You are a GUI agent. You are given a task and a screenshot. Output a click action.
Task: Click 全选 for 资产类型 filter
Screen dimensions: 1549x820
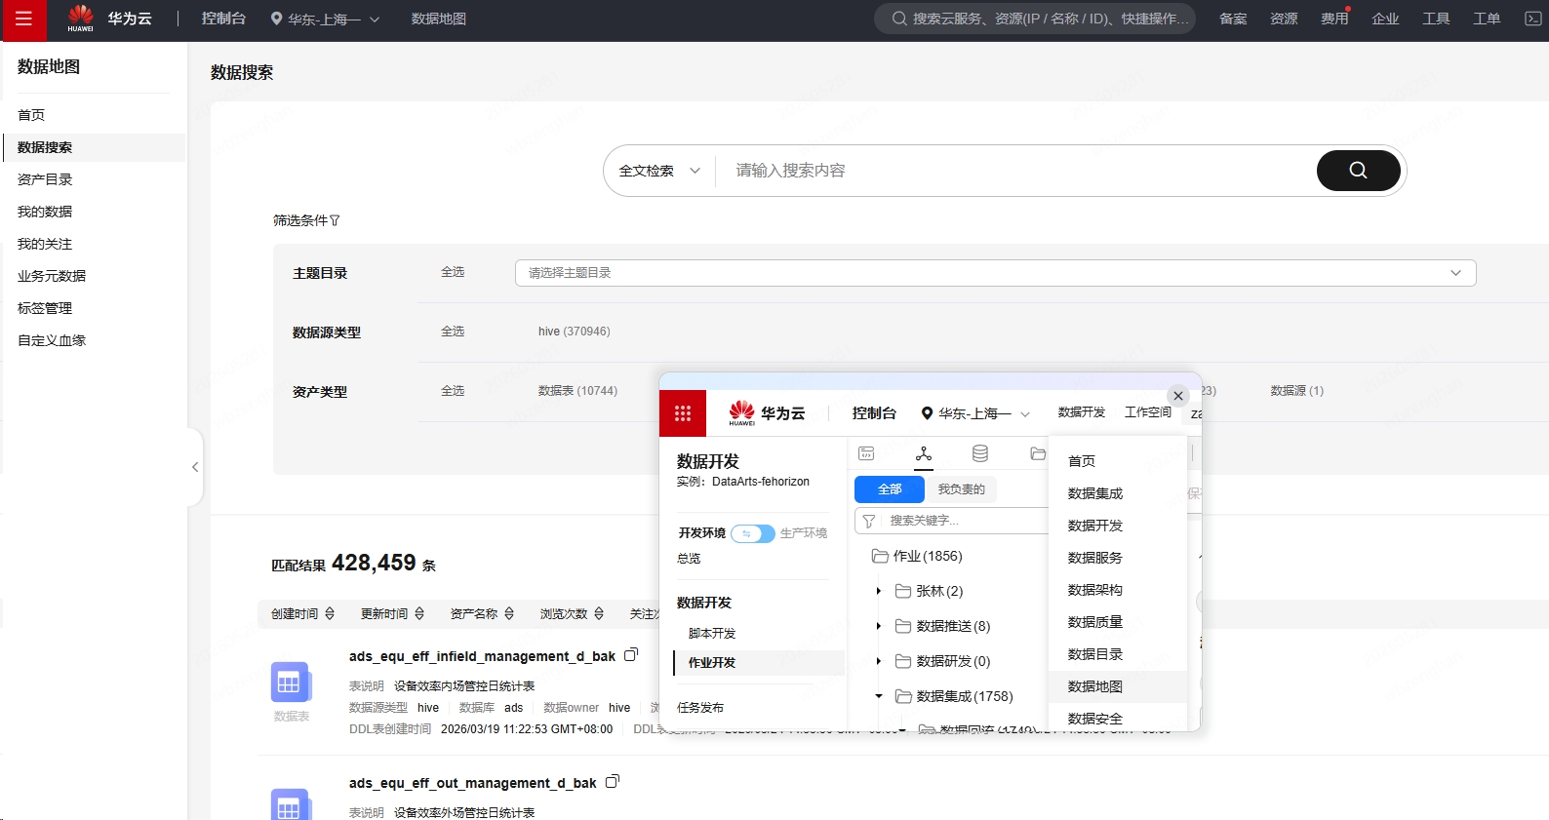[x=453, y=391]
